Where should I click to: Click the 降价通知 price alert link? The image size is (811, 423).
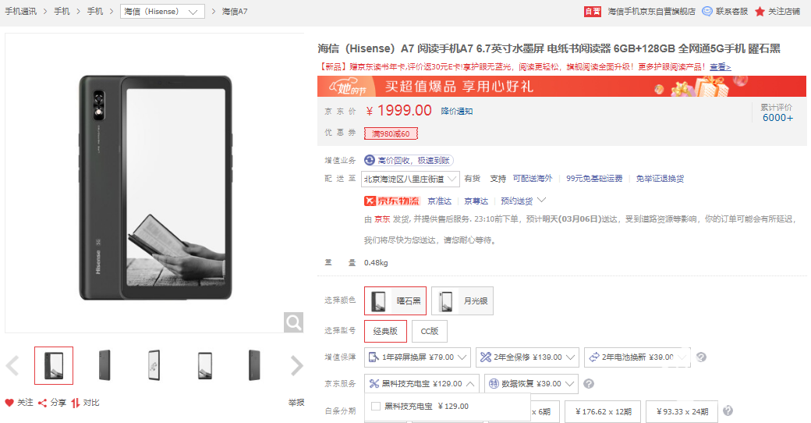tap(457, 111)
